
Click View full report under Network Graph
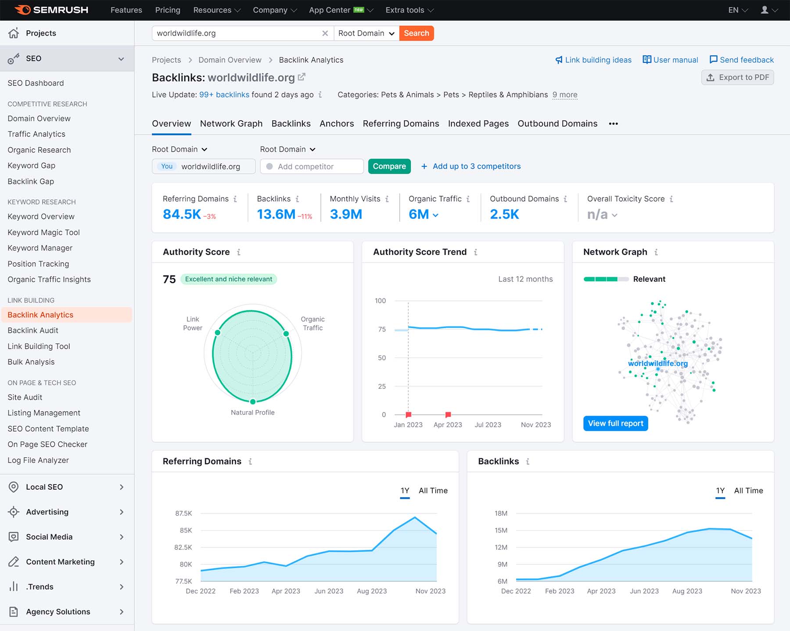point(615,423)
